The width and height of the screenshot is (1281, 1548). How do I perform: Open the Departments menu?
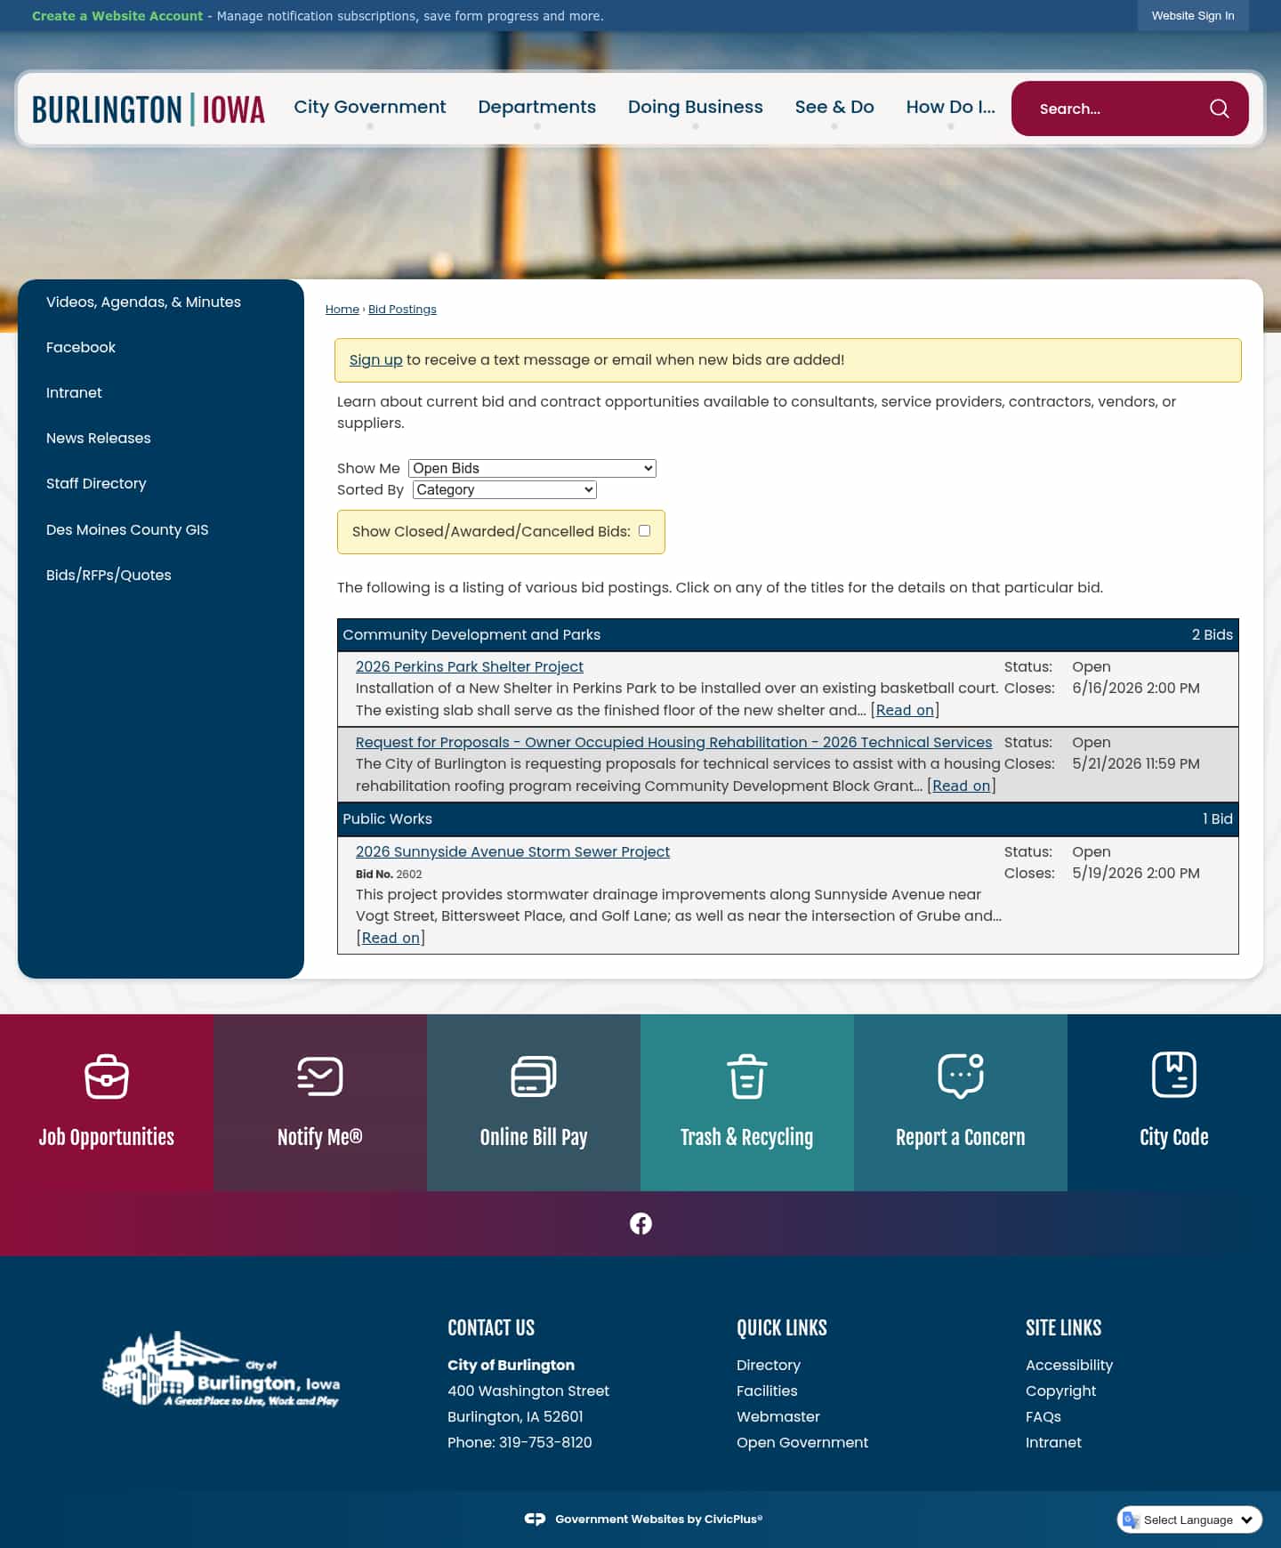[x=537, y=107]
